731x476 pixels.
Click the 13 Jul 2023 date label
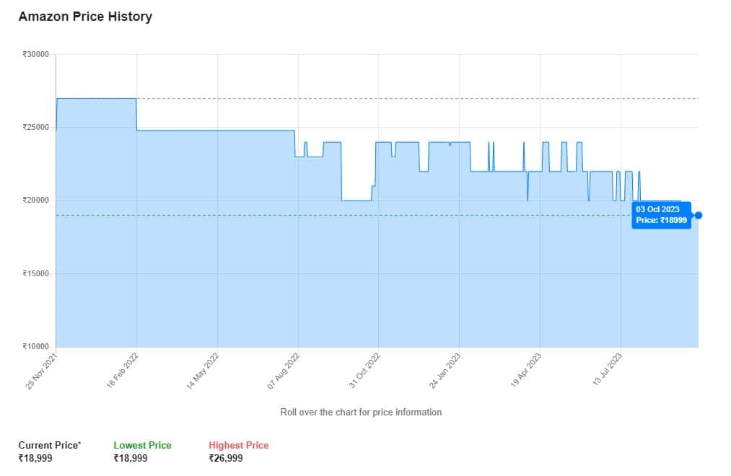607,370
